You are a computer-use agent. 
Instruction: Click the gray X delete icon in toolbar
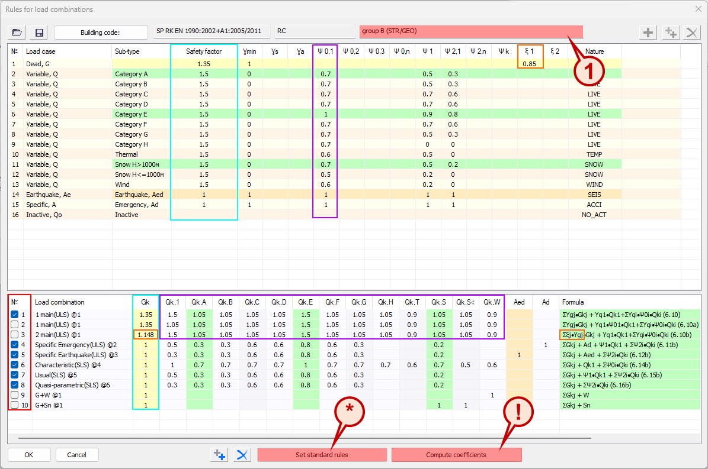[691, 33]
